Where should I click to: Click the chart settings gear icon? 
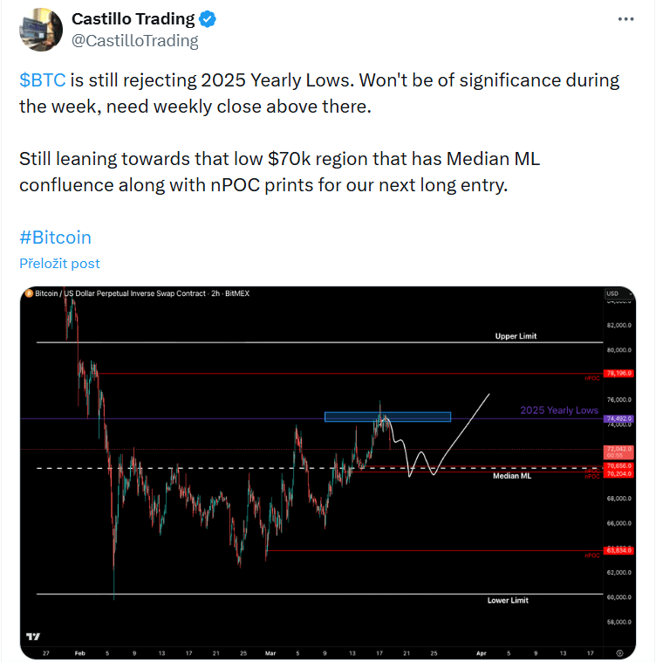(x=618, y=652)
